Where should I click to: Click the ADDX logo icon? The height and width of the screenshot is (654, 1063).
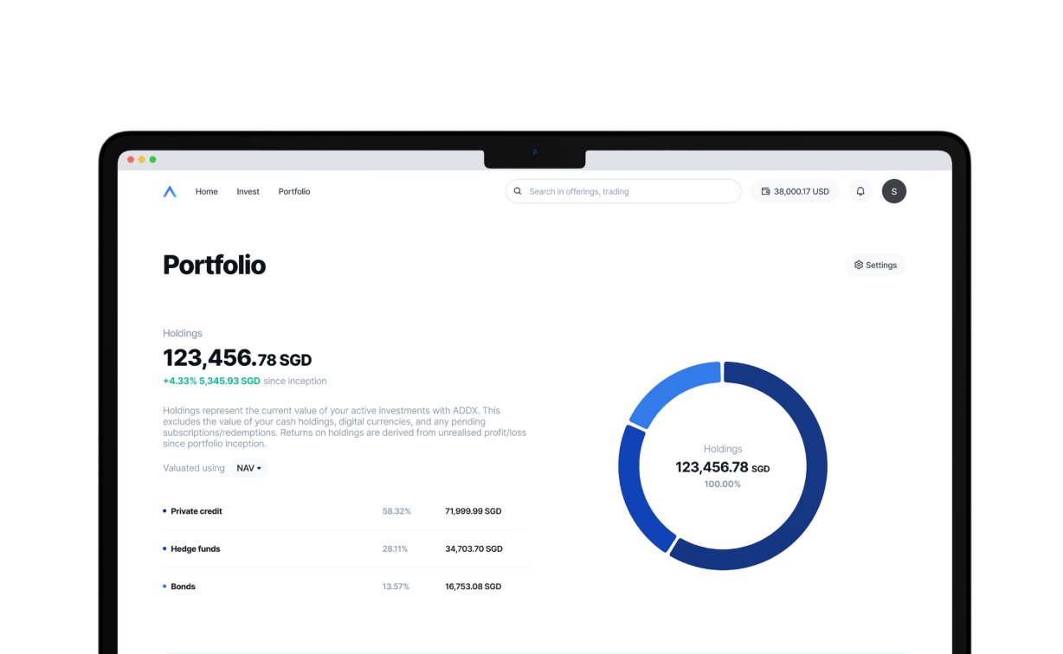(170, 191)
